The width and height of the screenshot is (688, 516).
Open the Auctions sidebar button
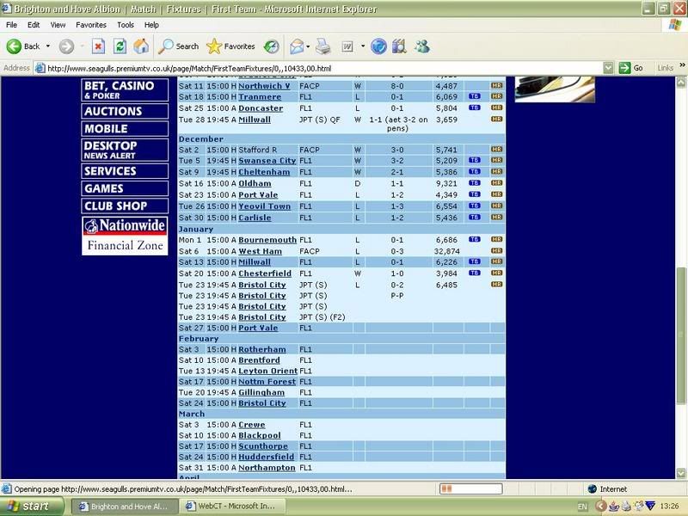pos(125,111)
